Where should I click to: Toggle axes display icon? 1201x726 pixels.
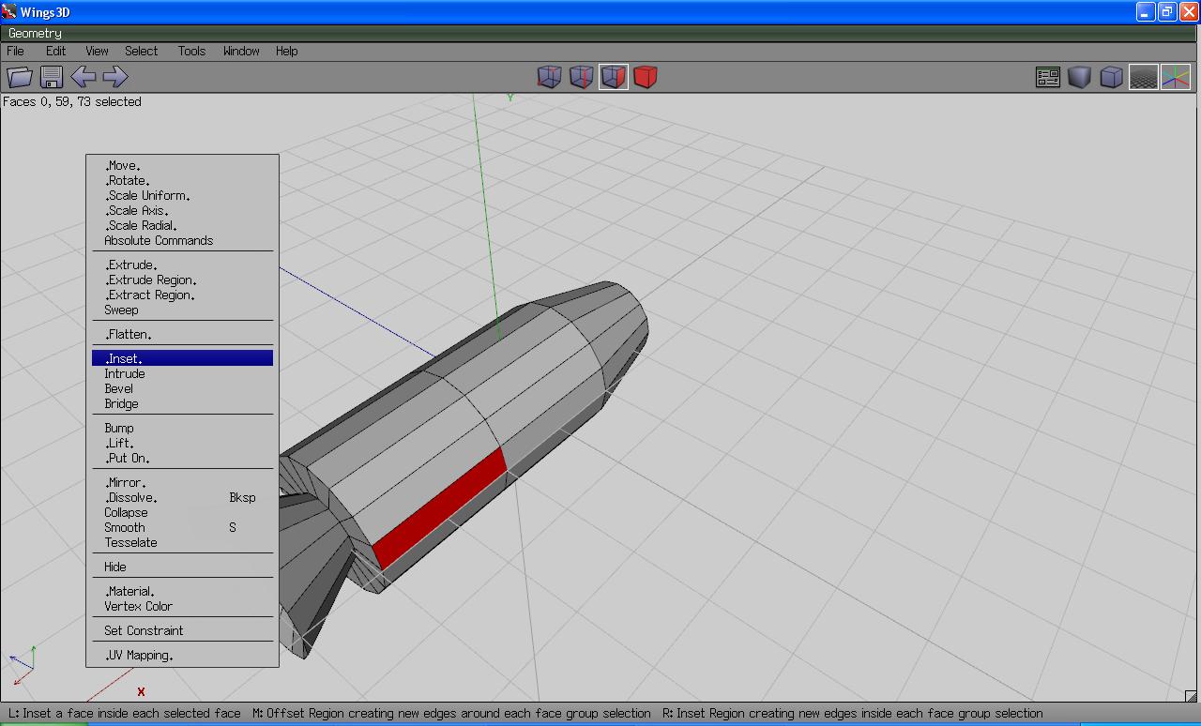coord(1175,77)
